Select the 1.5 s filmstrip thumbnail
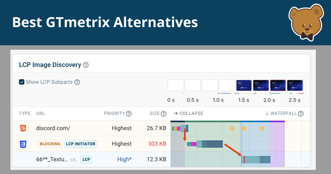Image resolution: width=331 pixels, height=174 pixels. coord(244,85)
